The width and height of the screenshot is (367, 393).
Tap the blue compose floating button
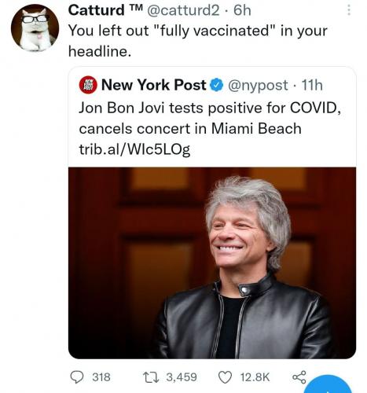click(328, 384)
